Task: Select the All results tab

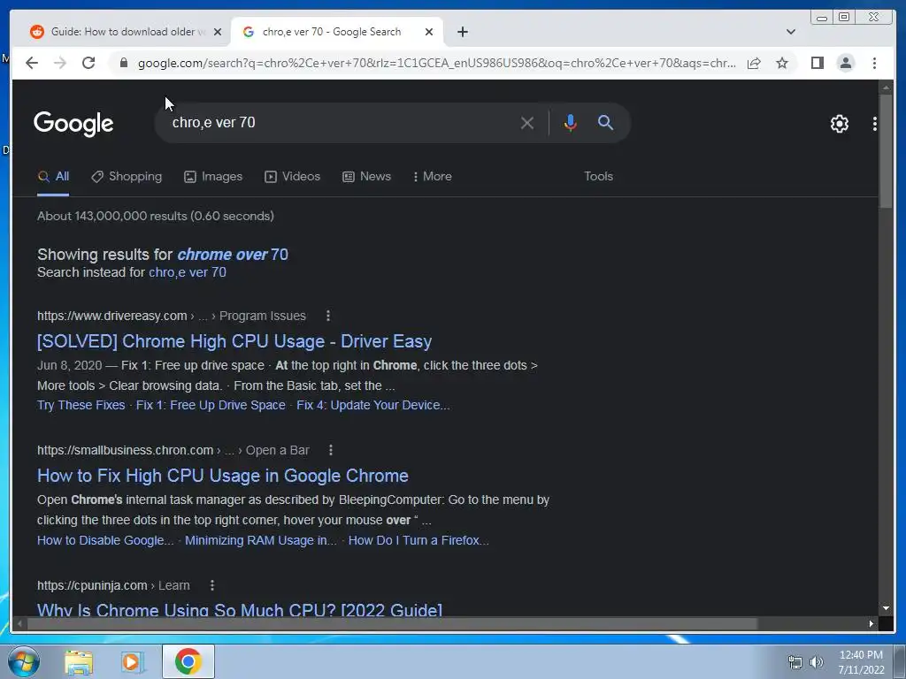Action: coord(53,177)
